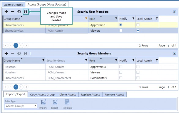
Task: Sort by Role in Security Group Members
Action: pyautogui.click(x=92, y=60)
